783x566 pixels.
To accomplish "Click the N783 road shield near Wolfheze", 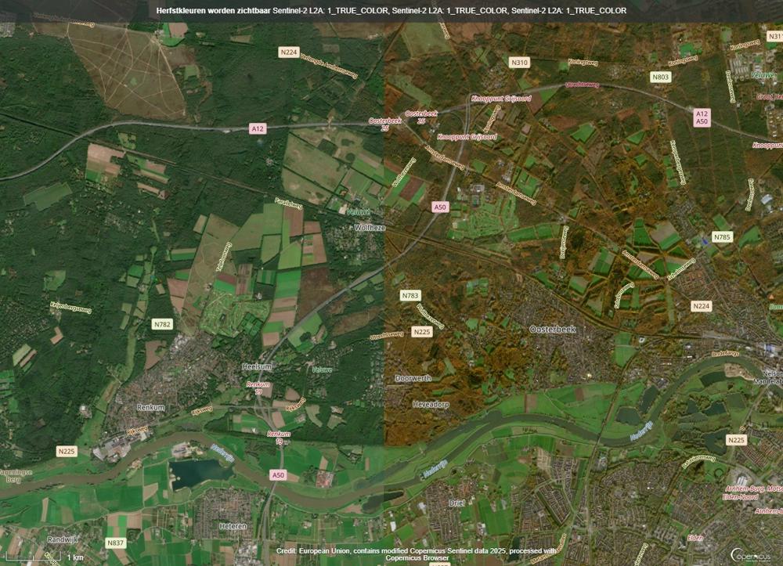I will [410, 294].
